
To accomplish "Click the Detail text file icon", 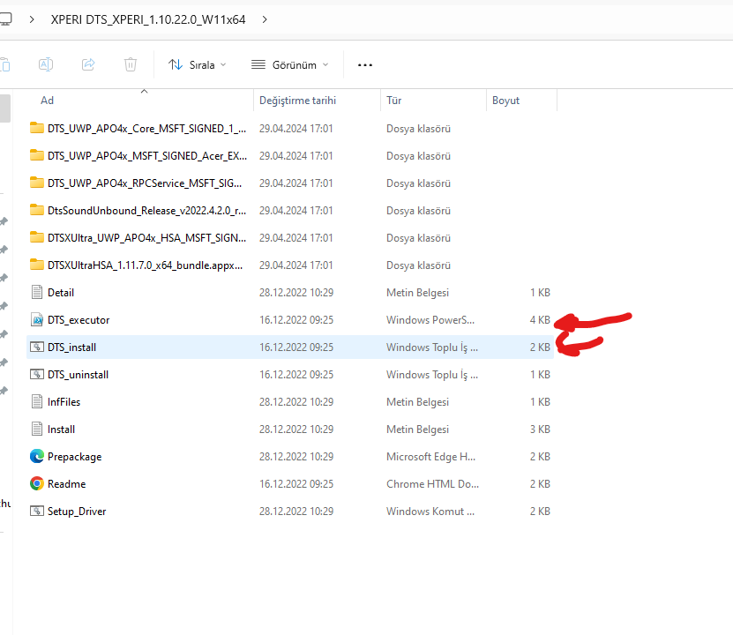I will (37, 292).
